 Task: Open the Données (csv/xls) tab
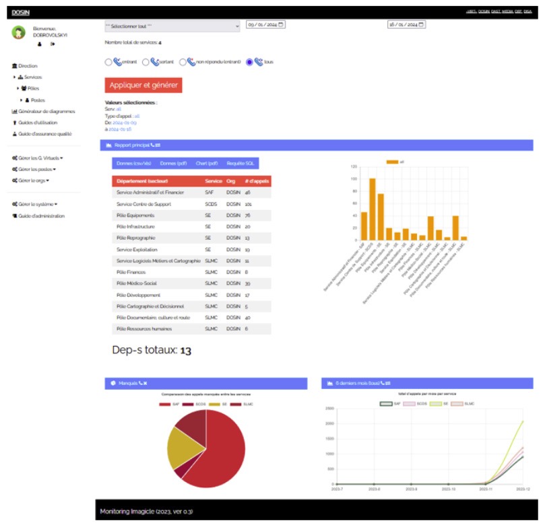coord(134,163)
